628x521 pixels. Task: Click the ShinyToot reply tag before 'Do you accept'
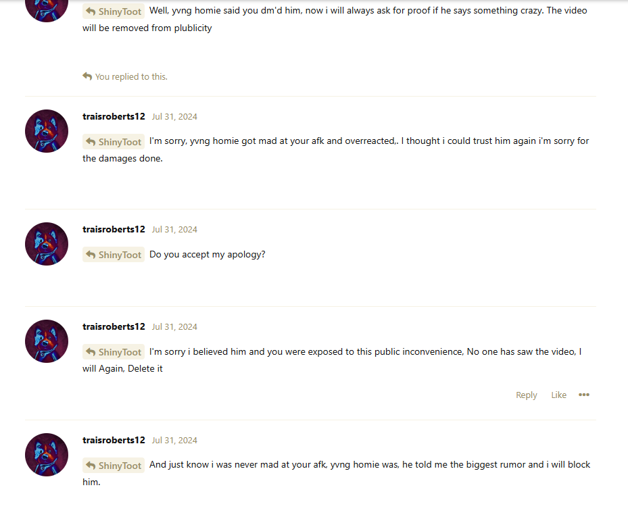point(114,255)
